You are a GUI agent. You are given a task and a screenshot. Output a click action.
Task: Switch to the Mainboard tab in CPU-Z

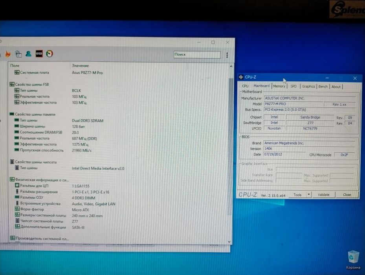(x=261, y=86)
